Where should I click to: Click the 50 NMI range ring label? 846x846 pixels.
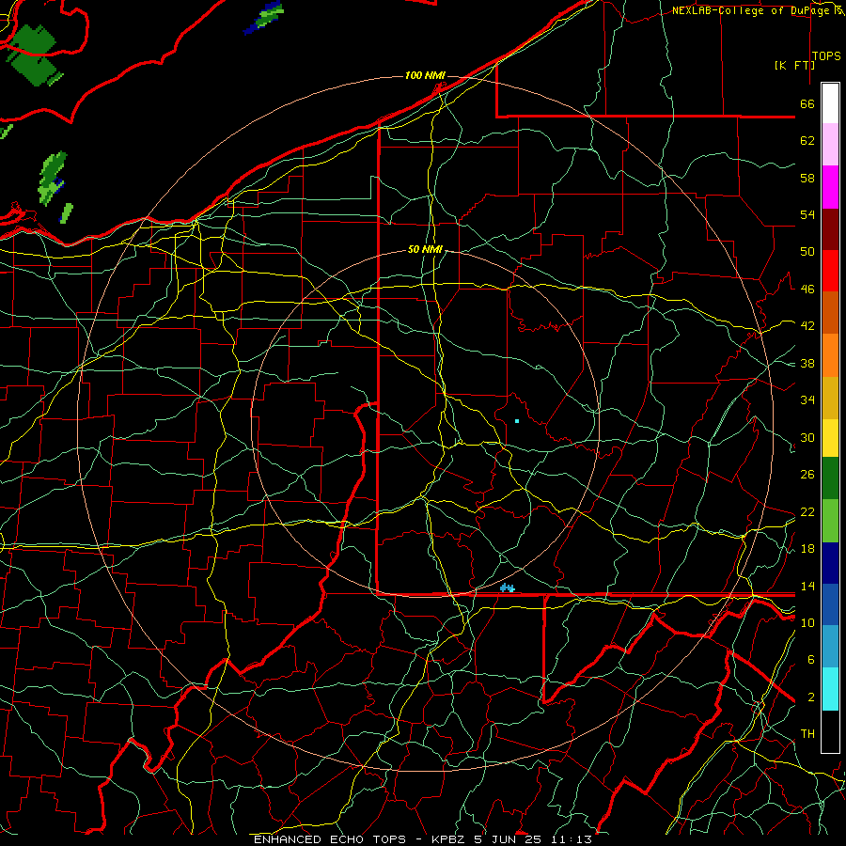425,249
